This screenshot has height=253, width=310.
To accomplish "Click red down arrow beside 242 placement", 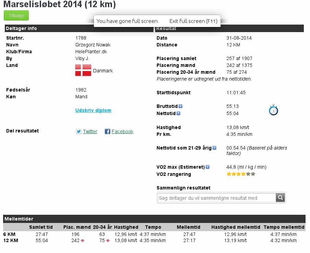I will (83, 241).
